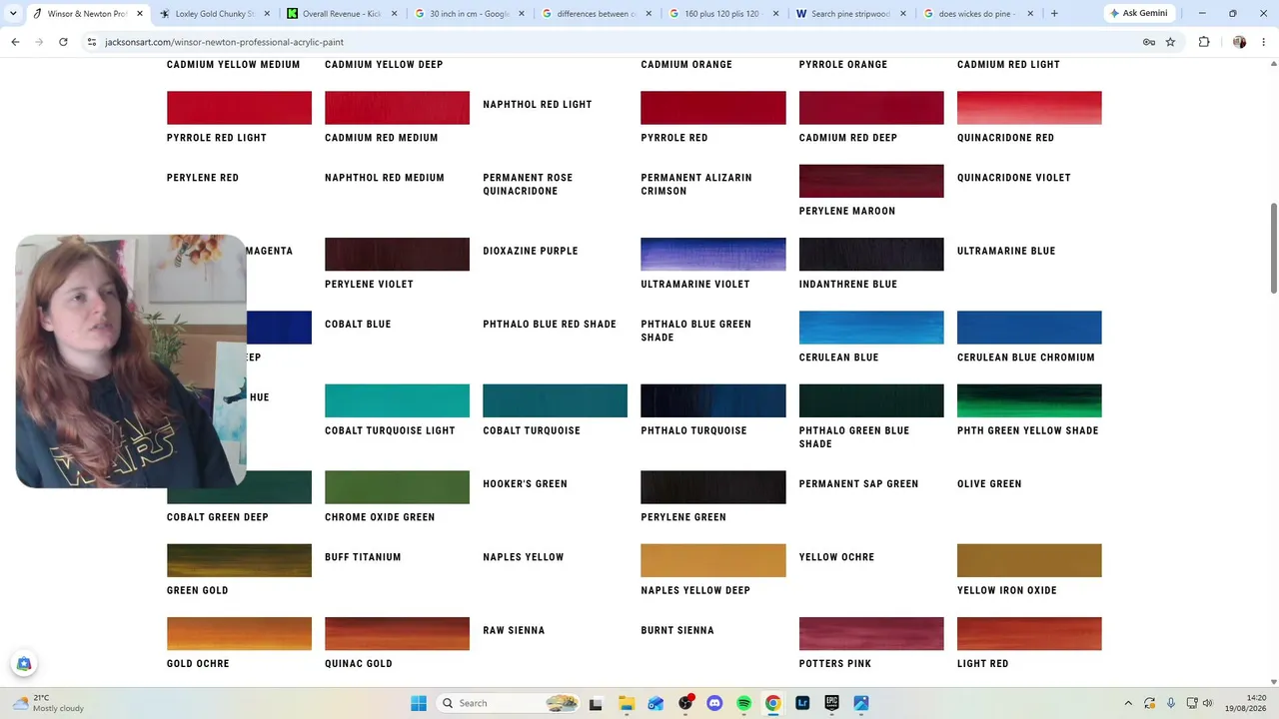The image size is (1279, 719).
Task: Select the Potters Pink swatch
Action: click(871, 634)
